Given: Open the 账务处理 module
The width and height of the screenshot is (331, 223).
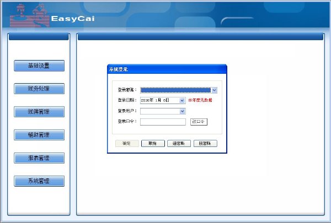Looking at the screenshot, I should (39, 89).
